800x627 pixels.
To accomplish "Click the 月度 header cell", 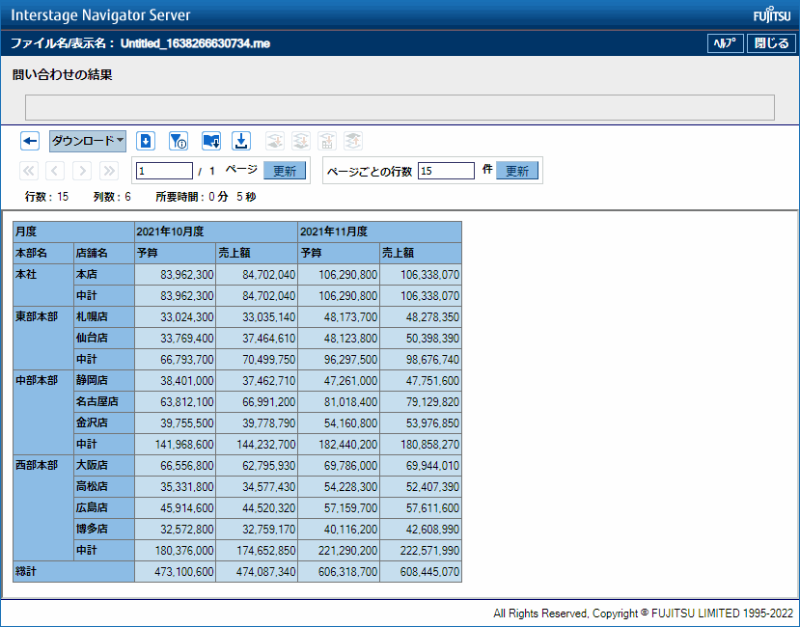I will pyautogui.click(x=73, y=232).
